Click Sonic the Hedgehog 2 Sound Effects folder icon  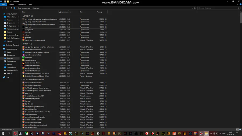point(23,76)
